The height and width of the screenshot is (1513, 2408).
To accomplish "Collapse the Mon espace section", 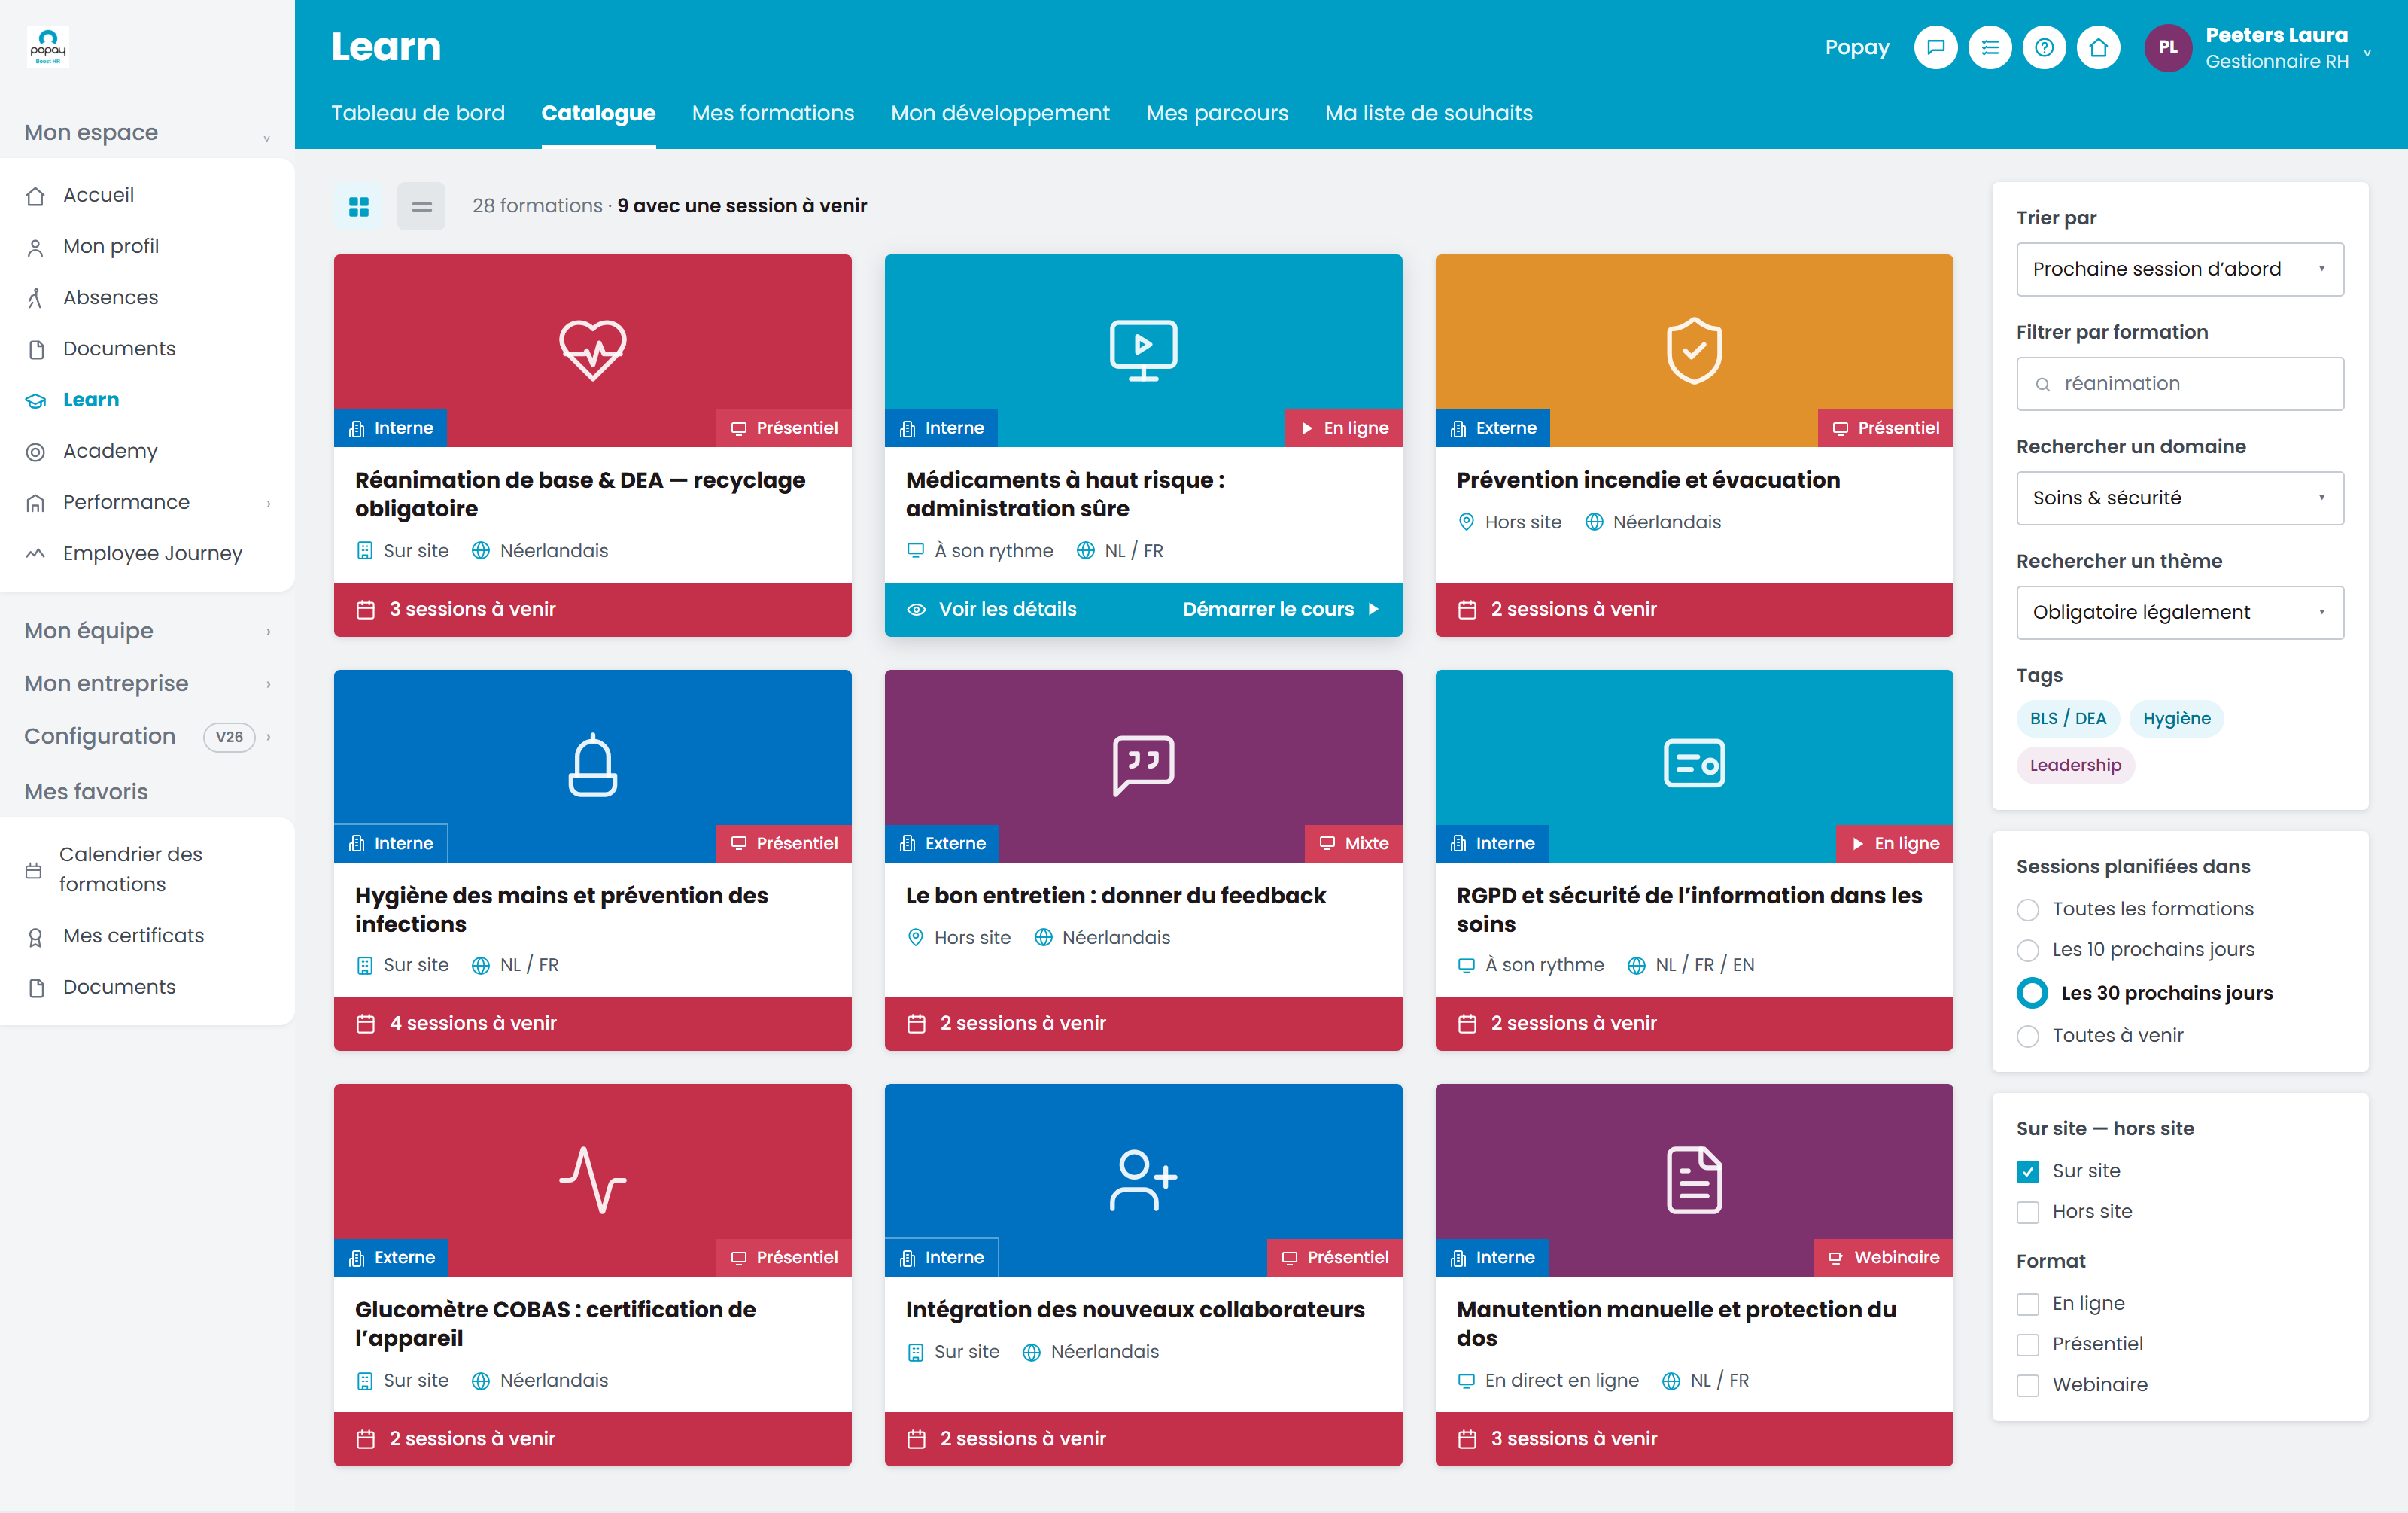I will tap(147, 133).
